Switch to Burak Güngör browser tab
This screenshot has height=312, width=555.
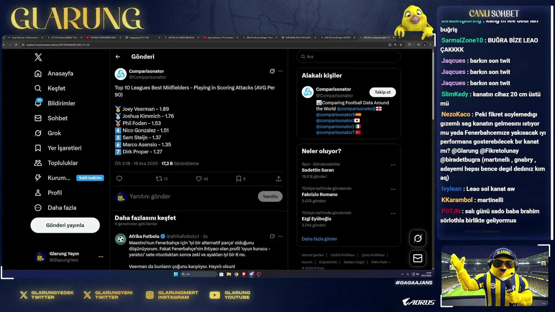tap(259, 38)
